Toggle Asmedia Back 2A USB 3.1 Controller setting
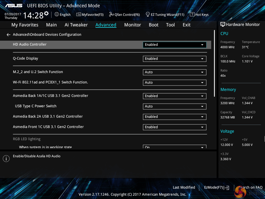 174,117
